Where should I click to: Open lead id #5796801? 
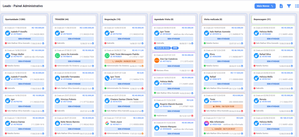tap(17, 34)
